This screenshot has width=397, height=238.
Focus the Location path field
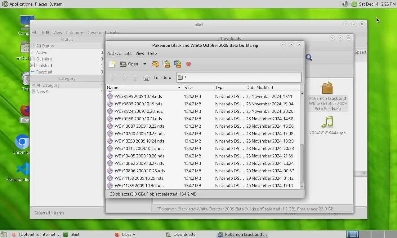pos(239,77)
